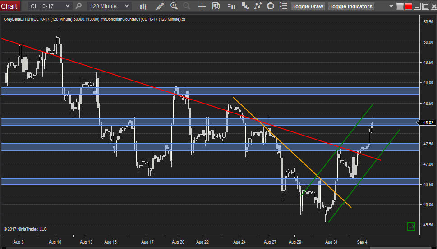Click the 48.50 price axis label

428,103
